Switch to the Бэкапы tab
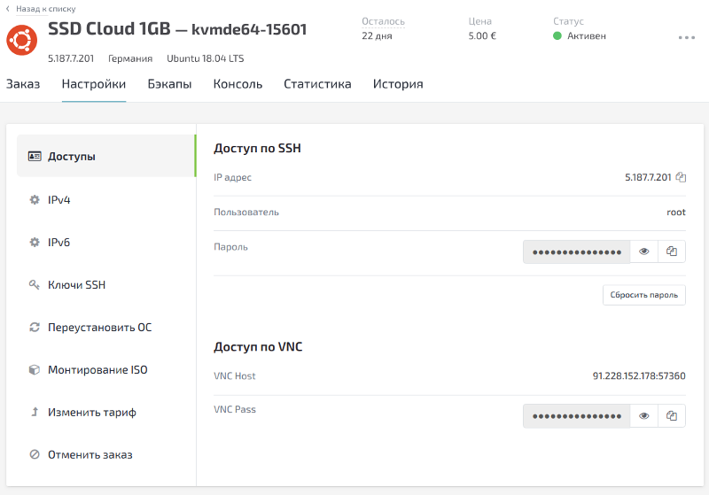This screenshot has height=495, width=709. (x=169, y=85)
